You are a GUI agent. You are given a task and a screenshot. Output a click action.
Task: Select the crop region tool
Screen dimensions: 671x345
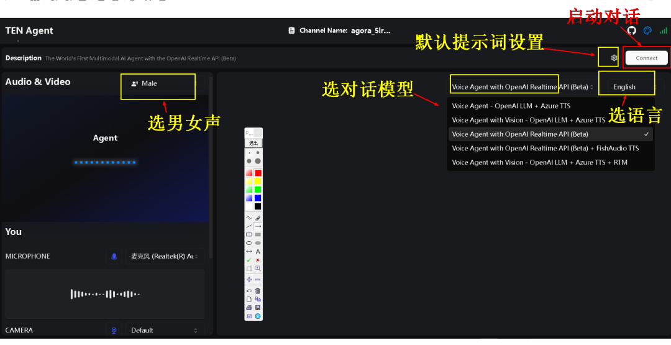coord(249,269)
